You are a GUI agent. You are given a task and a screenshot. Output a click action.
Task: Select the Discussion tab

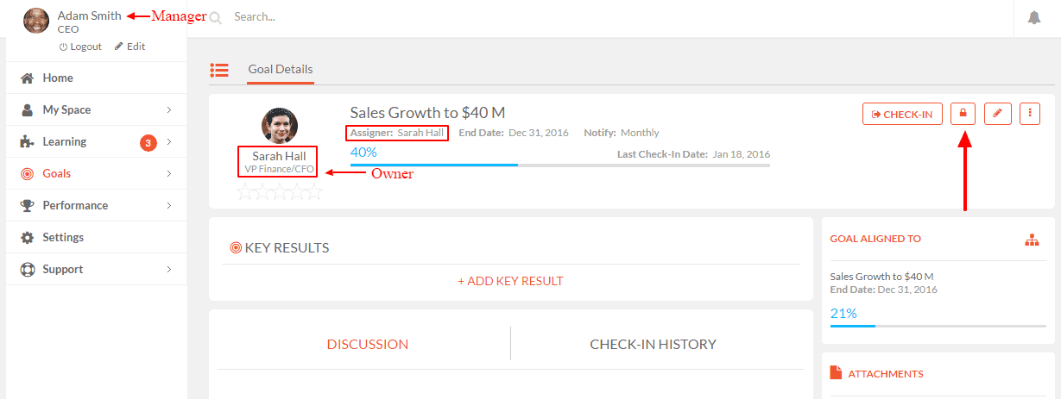368,344
